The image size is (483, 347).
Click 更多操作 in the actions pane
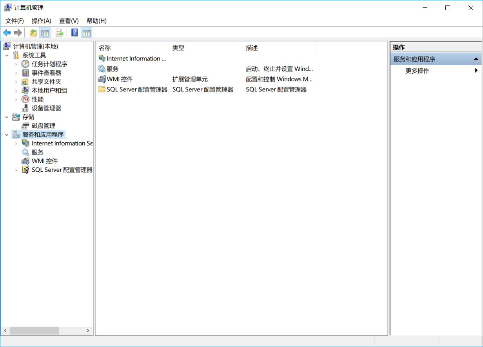(418, 71)
